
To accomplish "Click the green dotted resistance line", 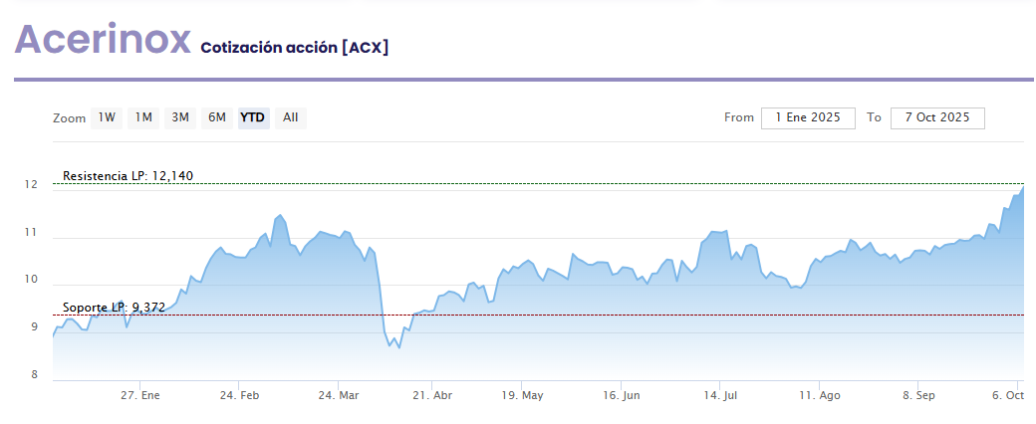I will coord(598,183).
